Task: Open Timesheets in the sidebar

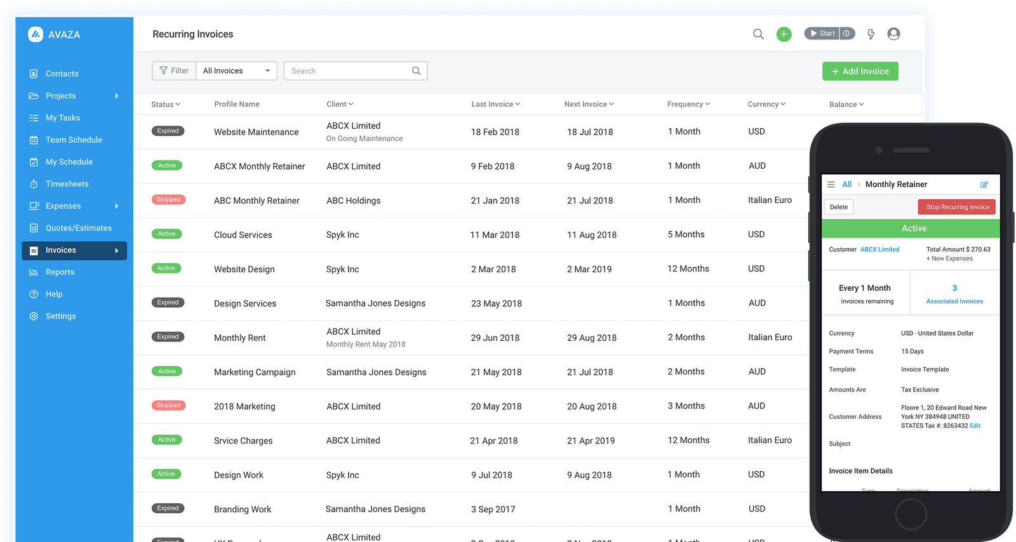Action: pyautogui.click(x=67, y=184)
